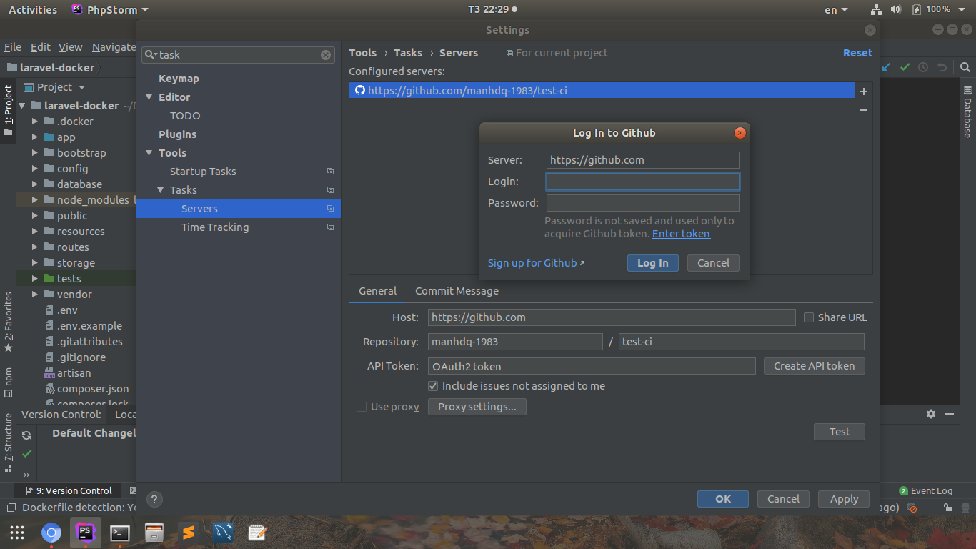Click the Reset link in Settings
The width and height of the screenshot is (976, 549).
click(857, 53)
